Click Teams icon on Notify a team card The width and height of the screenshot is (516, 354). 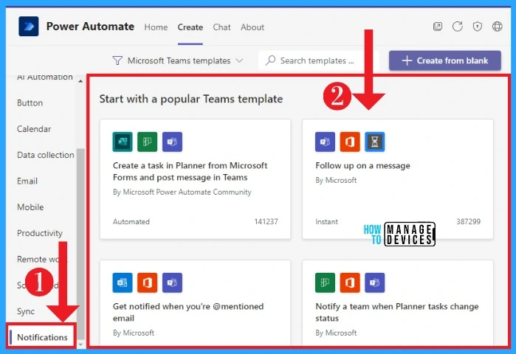pyautogui.click(x=374, y=282)
